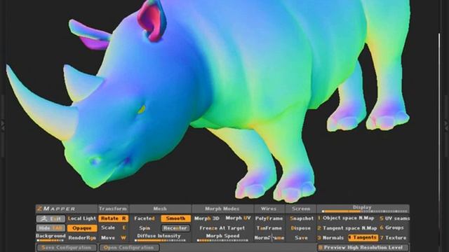
Task: Enable Morph UV mode
Action: tap(238, 218)
